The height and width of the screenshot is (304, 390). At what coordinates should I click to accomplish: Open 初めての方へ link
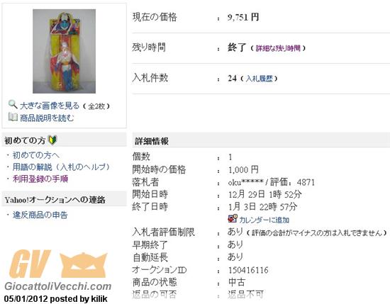36,155
